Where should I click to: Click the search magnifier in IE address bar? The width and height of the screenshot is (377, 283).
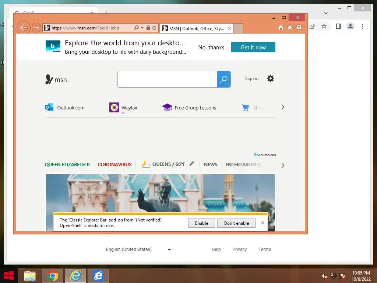(136, 28)
